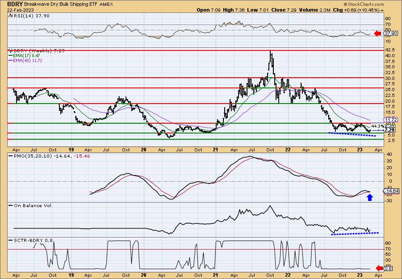Click the green up-triangle change indicator
This screenshot has height=279, width=402.
coord(382,10)
